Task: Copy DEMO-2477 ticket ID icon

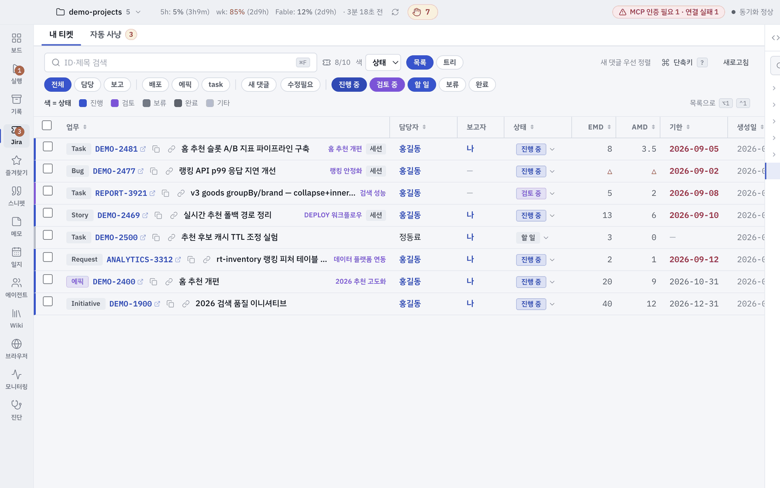Action: click(x=154, y=171)
